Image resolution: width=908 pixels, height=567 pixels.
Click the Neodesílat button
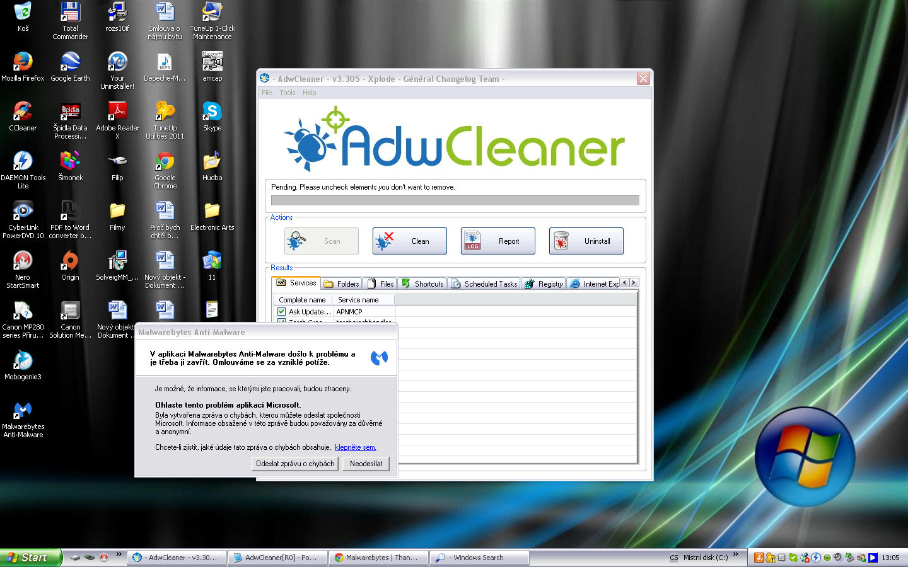(366, 464)
